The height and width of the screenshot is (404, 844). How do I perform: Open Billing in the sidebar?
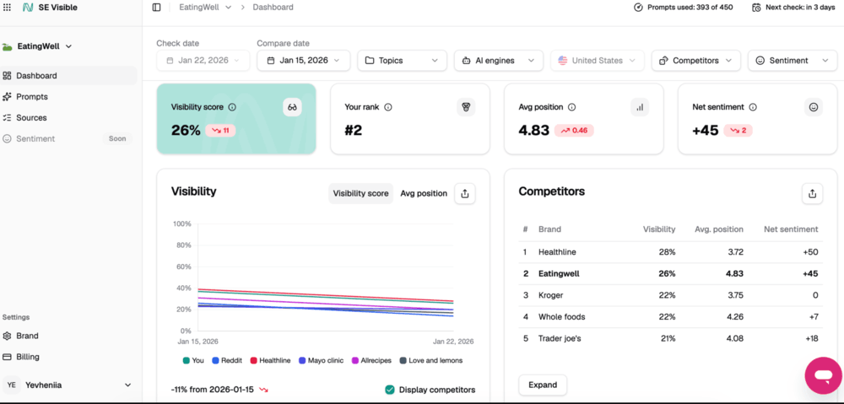pyautogui.click(x=68, y=357)
